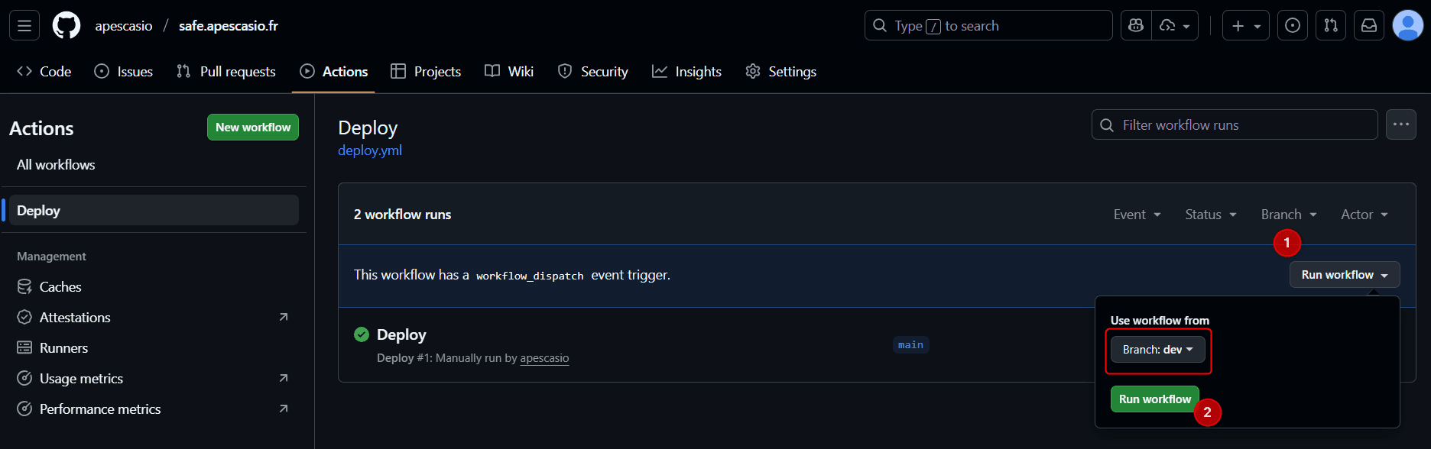
Task: Go to the GitHub homepage logo
Action: (67, 26)
